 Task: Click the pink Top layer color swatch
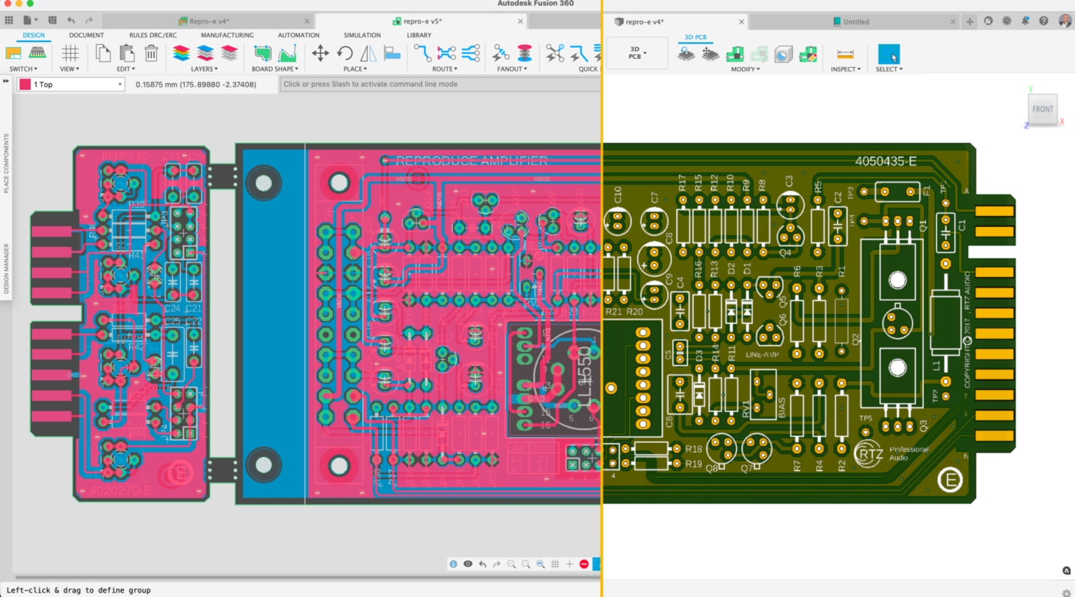tap(25, 84)
